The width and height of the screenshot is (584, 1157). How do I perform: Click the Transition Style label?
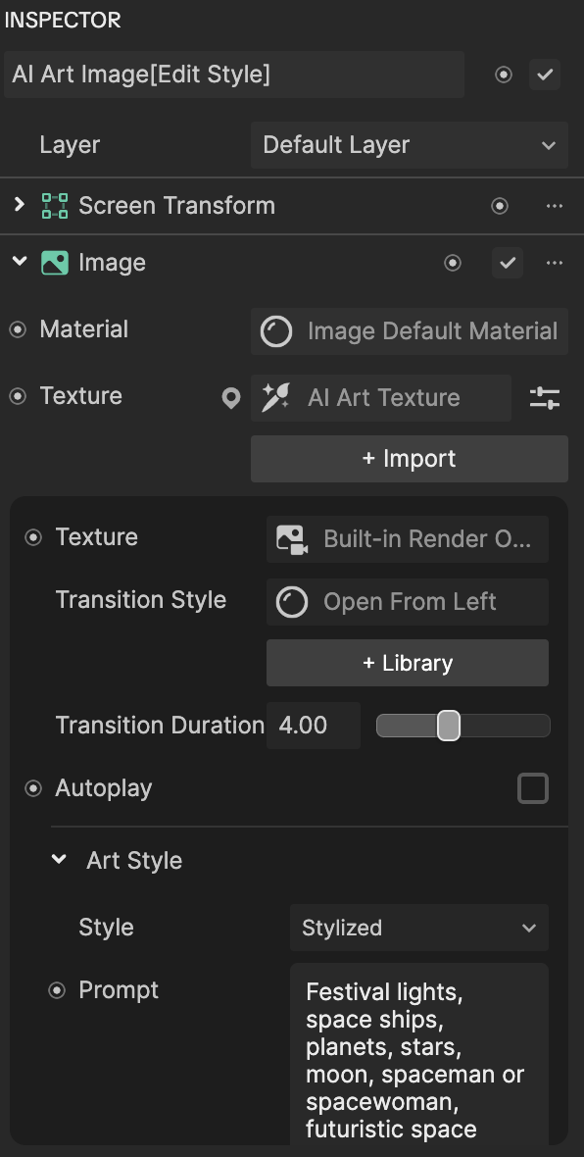[141, 600]
